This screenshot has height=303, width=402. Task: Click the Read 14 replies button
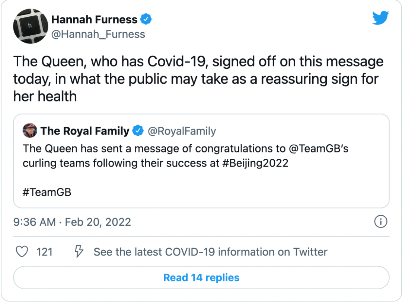click(201, 277)
